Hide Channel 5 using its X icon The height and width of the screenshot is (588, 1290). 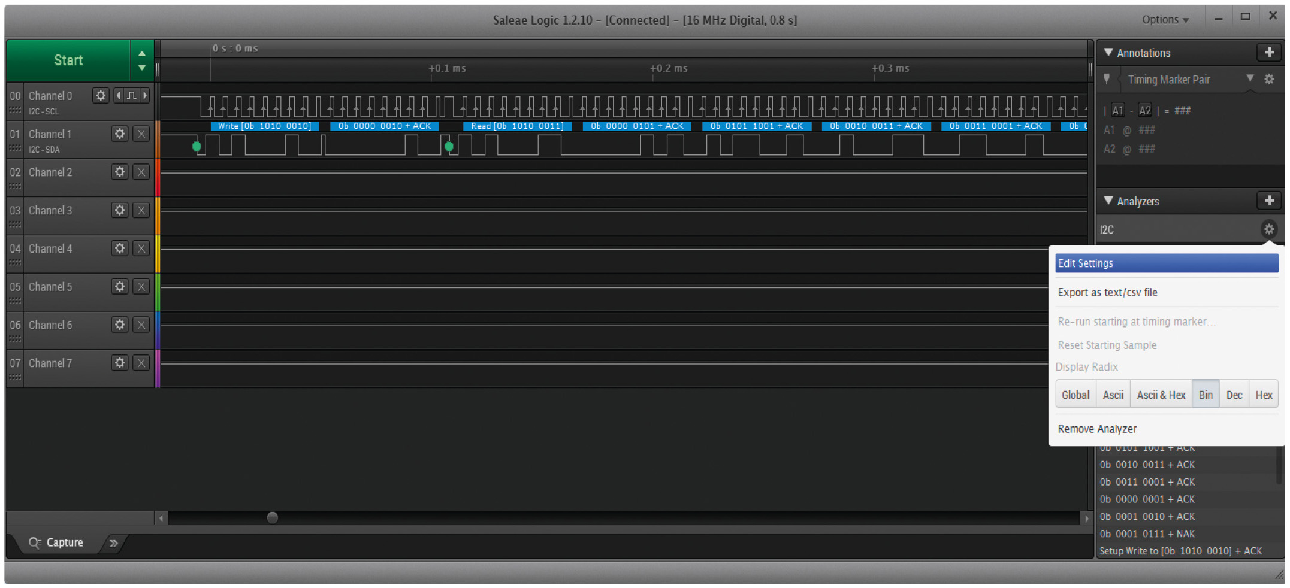[x=141, y=287]
